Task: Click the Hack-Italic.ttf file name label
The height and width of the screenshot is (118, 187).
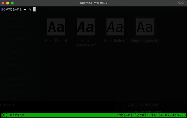Action: pos(115,41)
